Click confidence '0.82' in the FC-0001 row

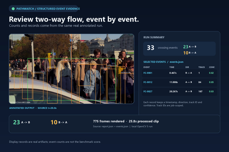(211, 73)
